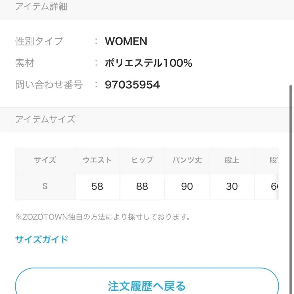Select the S size row label
This screenshot has width=294, height=294.
click(45, 186)
